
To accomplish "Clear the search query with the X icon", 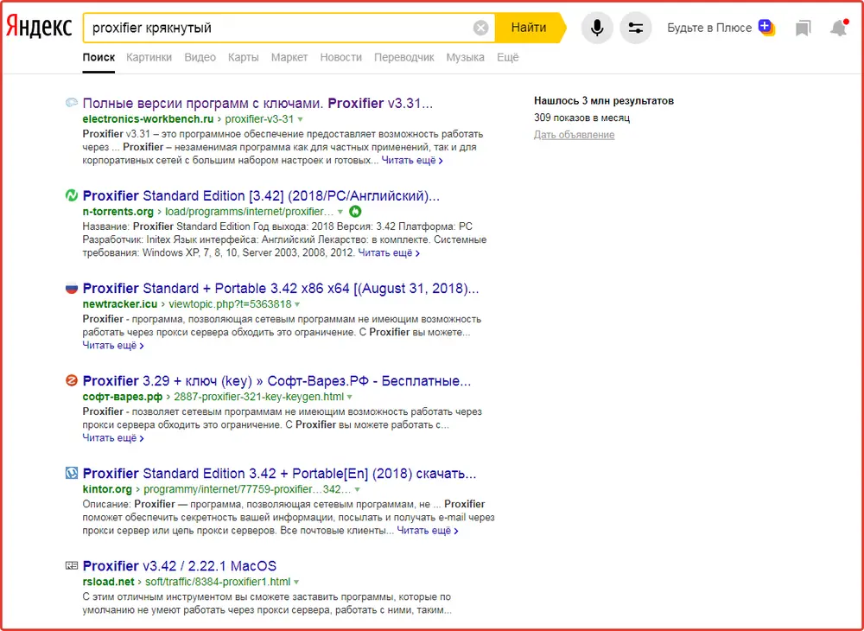I will 481,28.
